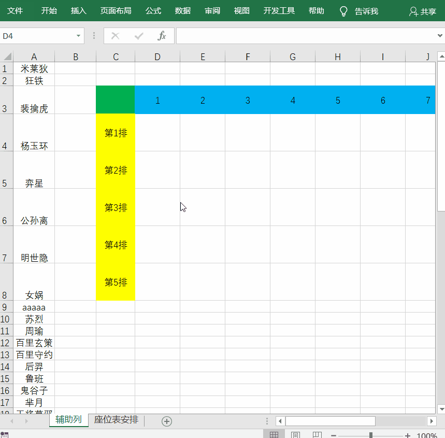Switch to Page Layout view icon
Screen dimensions: 445x438
[295, 434]
